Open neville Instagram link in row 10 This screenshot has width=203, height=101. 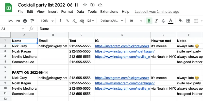123,89
